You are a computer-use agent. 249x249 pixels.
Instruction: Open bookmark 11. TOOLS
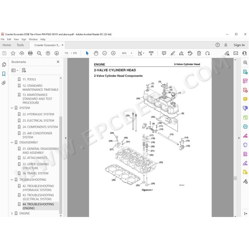click(x=29, y=79)
